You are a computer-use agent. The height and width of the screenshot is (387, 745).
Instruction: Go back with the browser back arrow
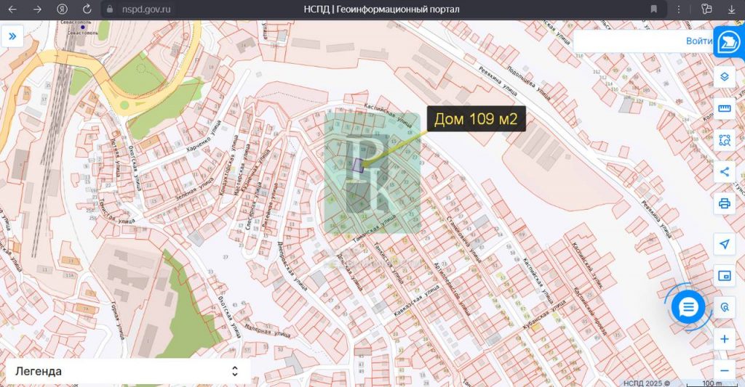click(13, 9)
